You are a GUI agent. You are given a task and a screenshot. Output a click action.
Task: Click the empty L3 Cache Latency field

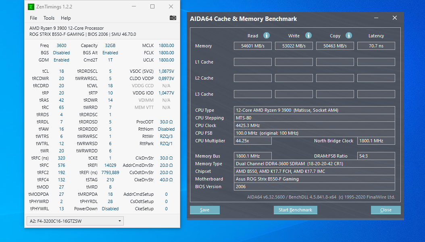point(376,94)
